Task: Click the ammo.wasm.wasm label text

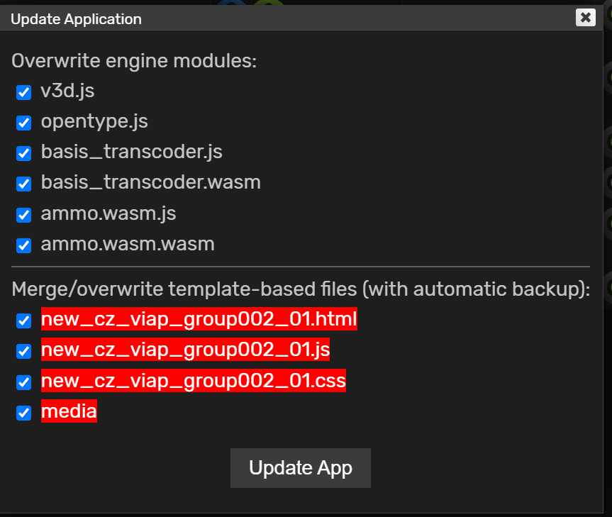Action: tap(128, 244)
